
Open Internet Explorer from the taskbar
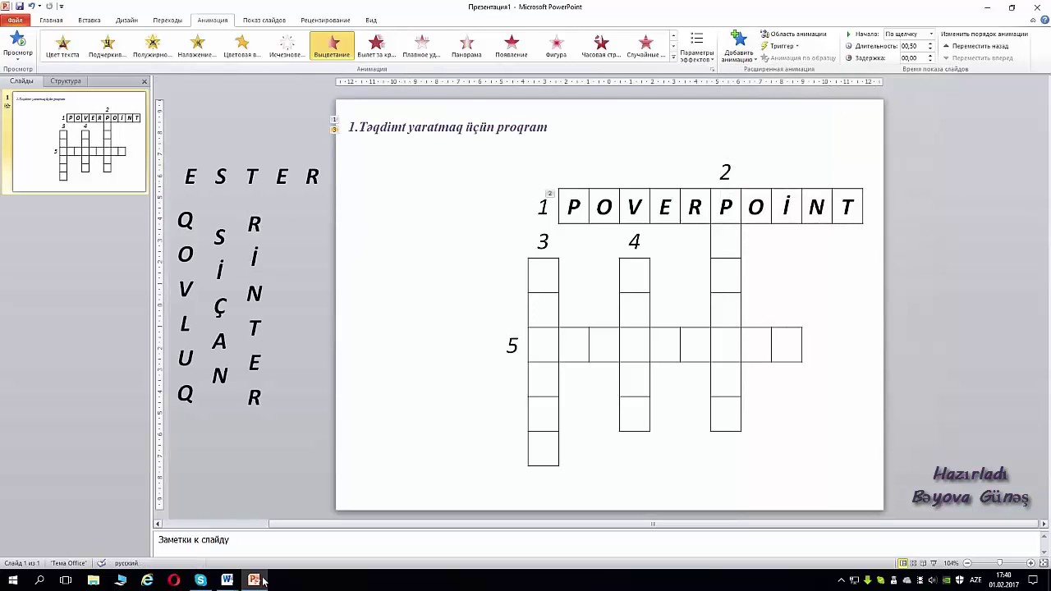coord(147,580)
